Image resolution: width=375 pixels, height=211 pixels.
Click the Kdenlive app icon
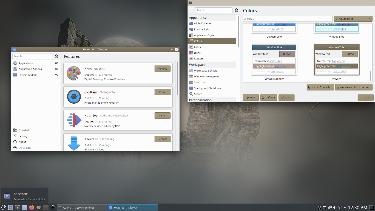pyautogui.click(x=74, y=120)
